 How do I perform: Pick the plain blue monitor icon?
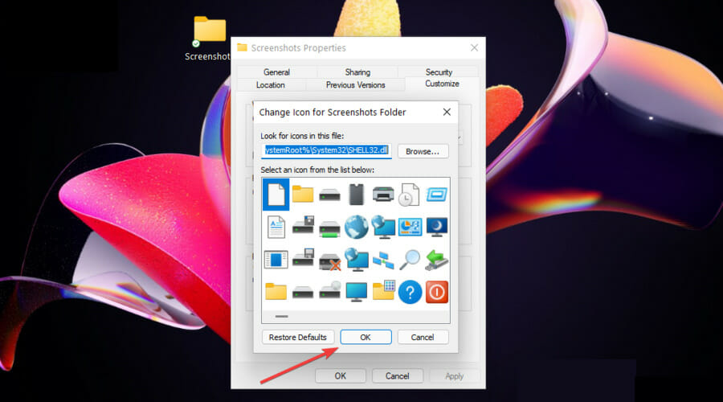tap(357, 292)
